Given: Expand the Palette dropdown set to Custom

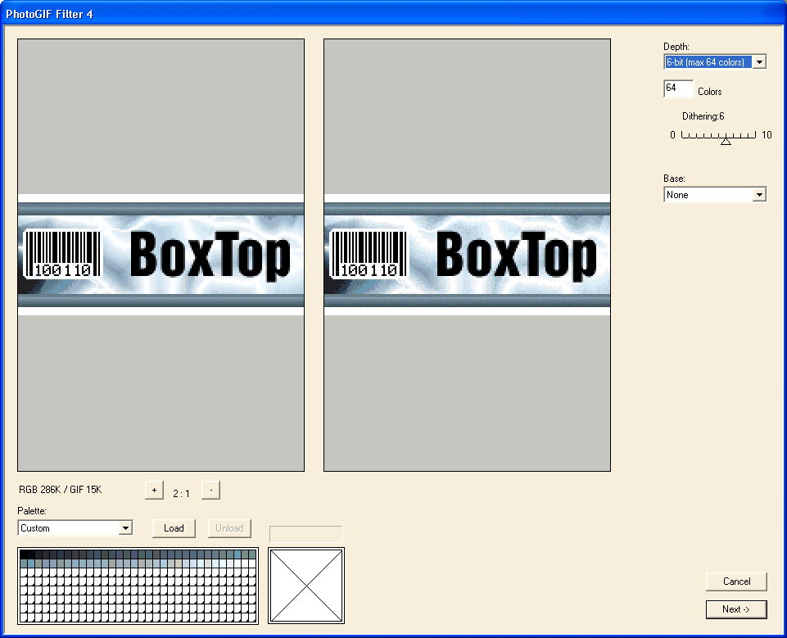Looking at the screenshot, I should (75, 528).
